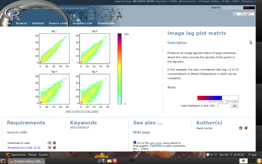Follow the 'add a note for that graph' link
This screenshot has height=164, width=262.
[82, 111]
